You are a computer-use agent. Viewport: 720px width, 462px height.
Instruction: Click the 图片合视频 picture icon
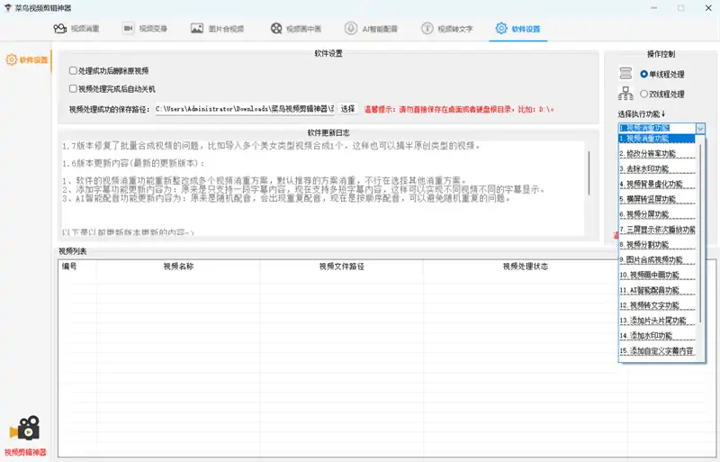point(197,29)
